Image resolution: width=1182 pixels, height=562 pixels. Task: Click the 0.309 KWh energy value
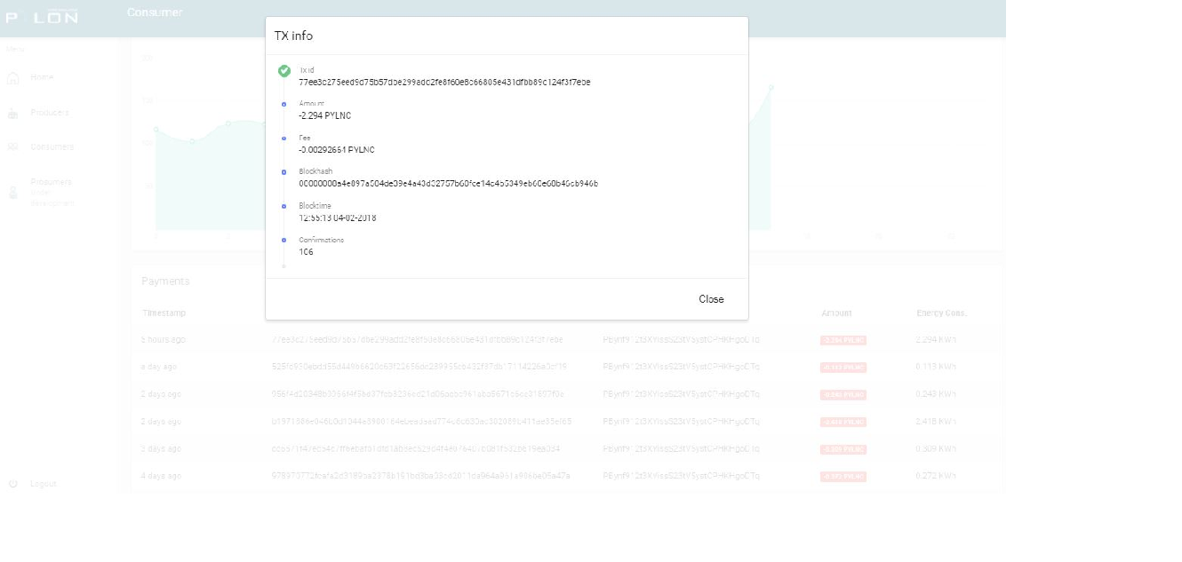[x=936, y=449]
